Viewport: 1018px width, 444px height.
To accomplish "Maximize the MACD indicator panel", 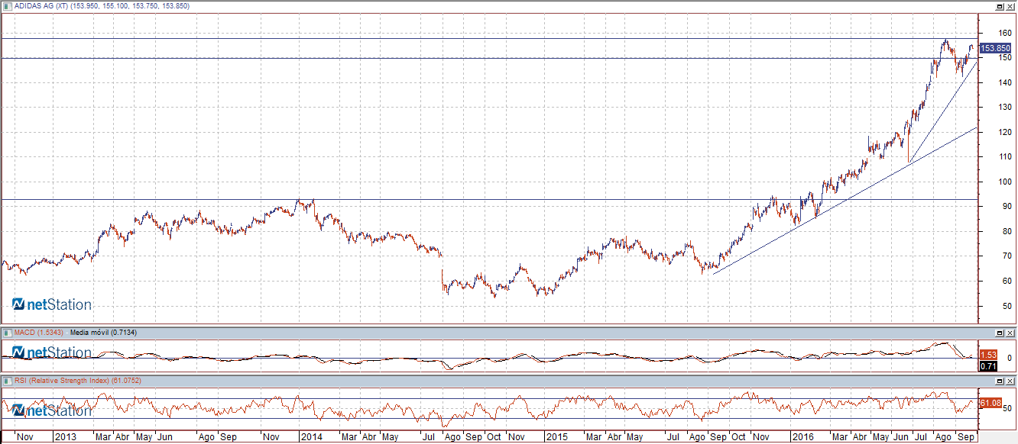I will tap(1000, 333).
